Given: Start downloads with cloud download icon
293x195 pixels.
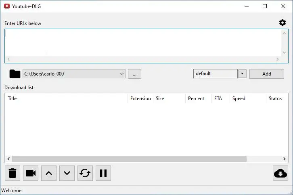Looking at the screenshot, I should click(280, 173).
